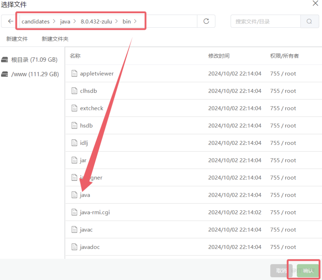This screenshot has width=322, height=280.
Task: Click the javadoc file icon
Action: click(74, 247)
